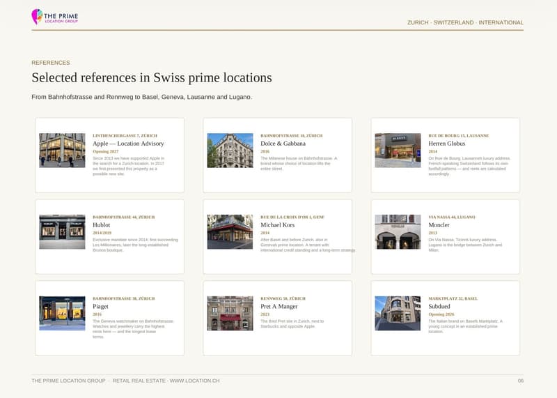The height and width of the screenshot is (398, 557).
Task: Click the subtitle starting 'From Bahnhofstrasse and Rennweg'
Action: 142,97
